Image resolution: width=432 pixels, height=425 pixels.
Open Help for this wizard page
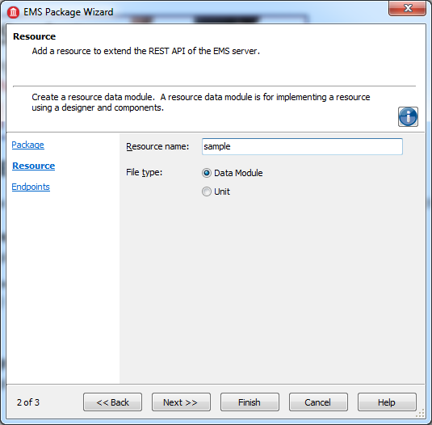pos(387,402)
